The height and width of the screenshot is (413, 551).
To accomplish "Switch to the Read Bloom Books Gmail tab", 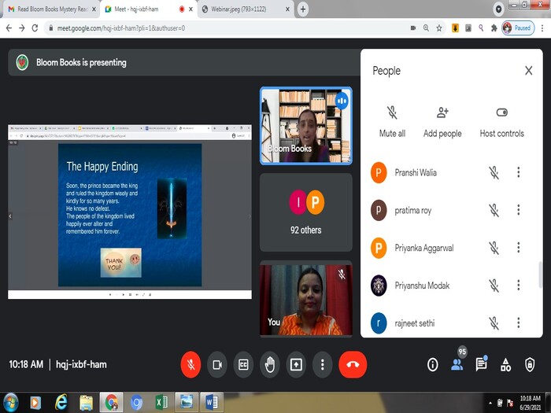I will 52,9.
